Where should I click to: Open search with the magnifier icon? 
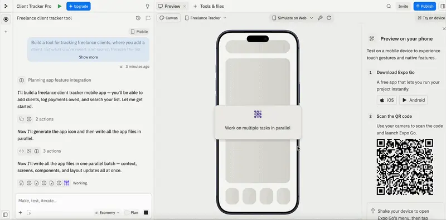click(x=389, y=6)
